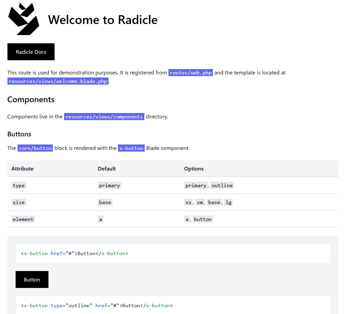This screenshot has height=314, width=345.
Task: Click the type="outline" x-button code snippet
Action: (x=173, y=305)
